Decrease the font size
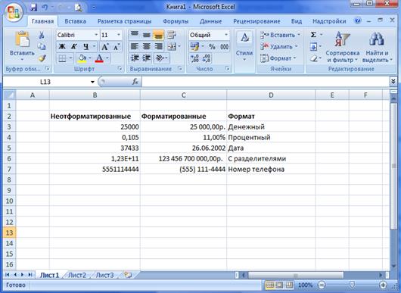The height and width of the screenshot is (293, 401). [x=117, y=47]
